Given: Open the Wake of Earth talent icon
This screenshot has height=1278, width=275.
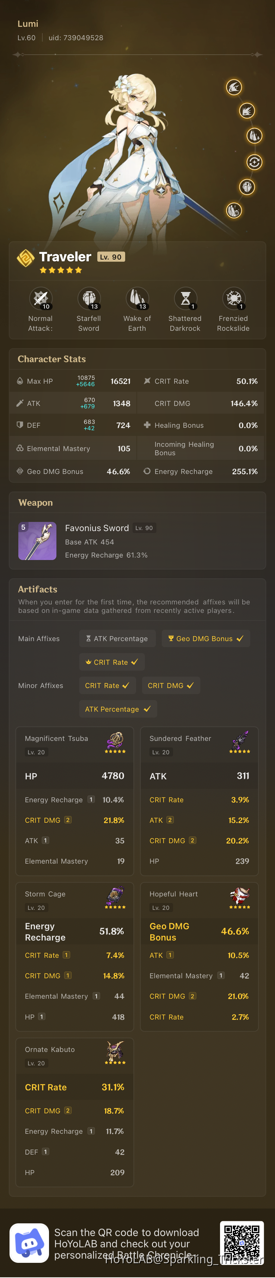Looking at the screenshot, I should pos(137,298).
